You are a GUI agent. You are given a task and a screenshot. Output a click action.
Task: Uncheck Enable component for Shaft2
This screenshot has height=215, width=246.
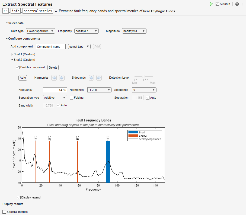18,68
